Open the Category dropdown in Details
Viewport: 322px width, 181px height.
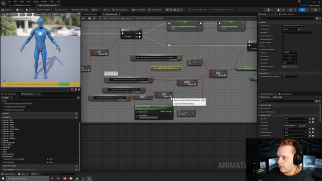click(289, 53)
